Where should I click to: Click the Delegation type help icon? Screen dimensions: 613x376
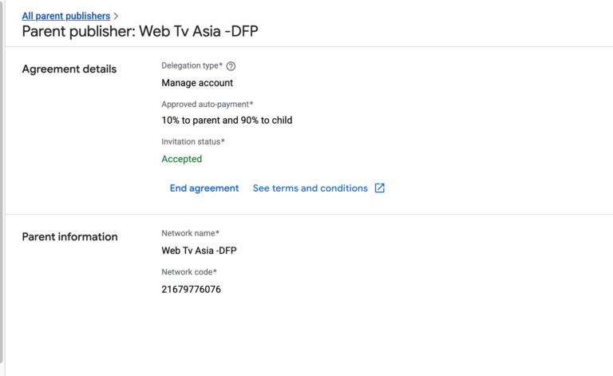(x=231, y=66)
